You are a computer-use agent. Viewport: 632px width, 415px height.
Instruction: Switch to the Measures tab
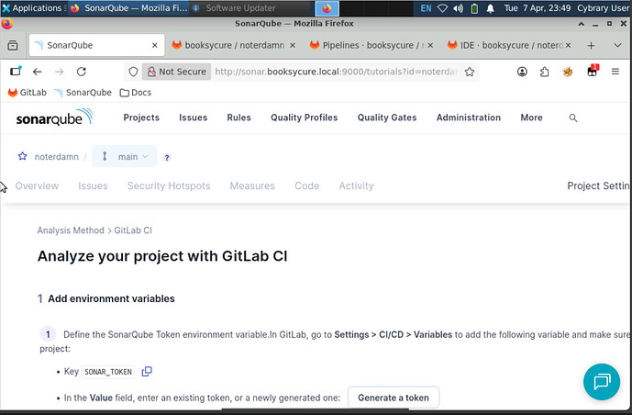(x=252, y=185)
